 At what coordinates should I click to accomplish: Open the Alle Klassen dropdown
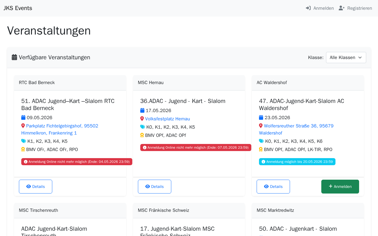pyautogui.click(x=346, y=58)
